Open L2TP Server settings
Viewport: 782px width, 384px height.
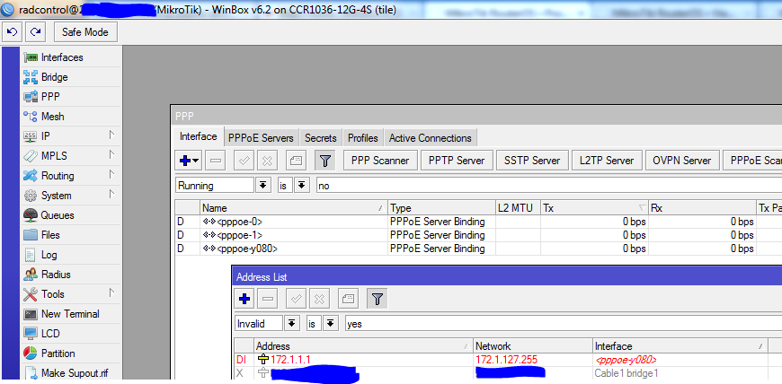coord(607,161)
